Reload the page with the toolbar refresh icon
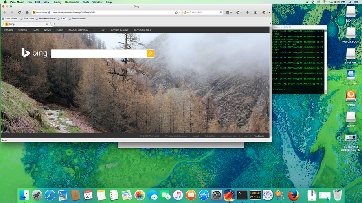 coord(20,13)
